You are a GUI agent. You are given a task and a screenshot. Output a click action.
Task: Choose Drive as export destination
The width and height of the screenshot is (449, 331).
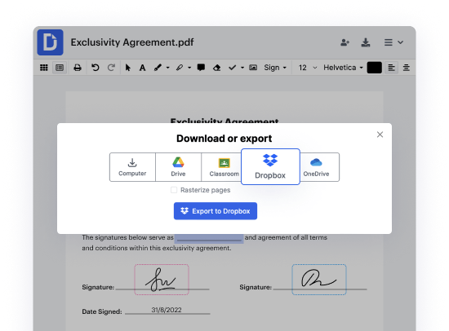[178, 167]
